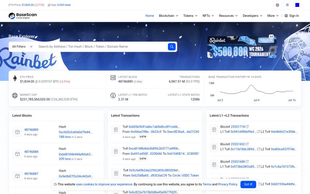Submit search with magnifier button
Viewport: 310px width, 194px height.
pos(172,47)
